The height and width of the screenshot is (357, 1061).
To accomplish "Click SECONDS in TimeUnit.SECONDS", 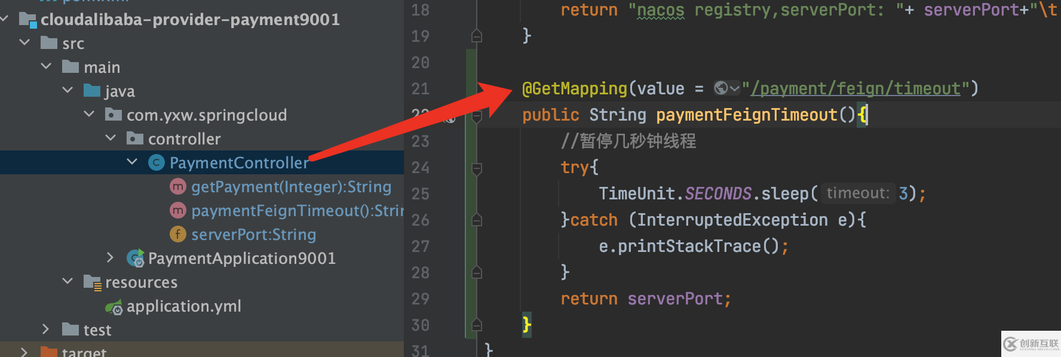I will pos(718,193).
